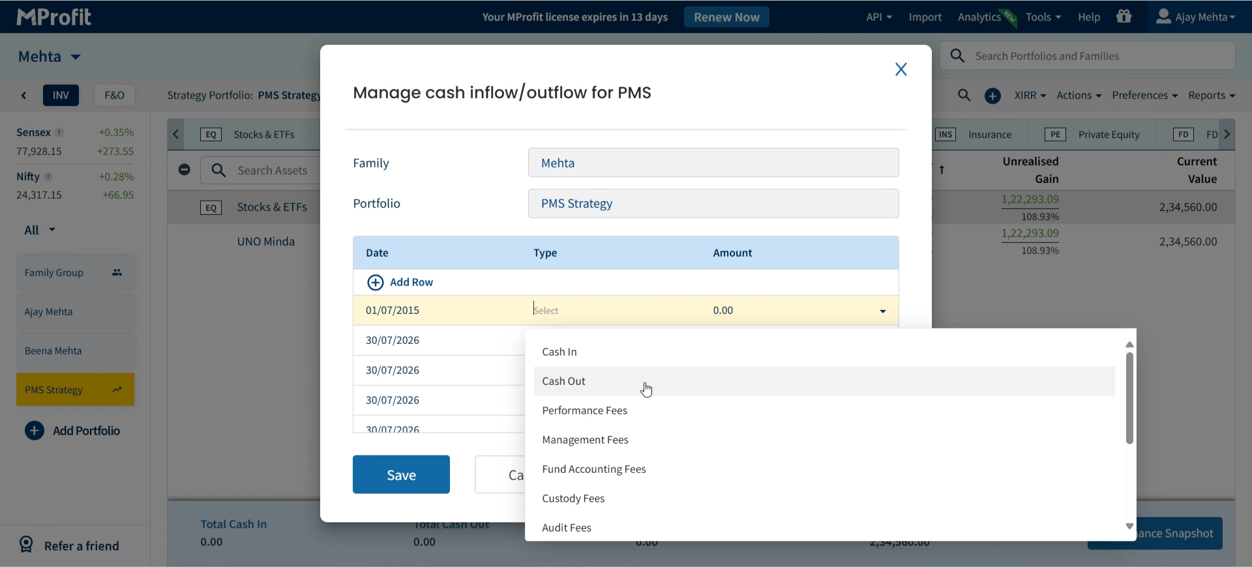Choose Management Fees option
Viewport: 1252px width, 568px height.
[824, 440]
